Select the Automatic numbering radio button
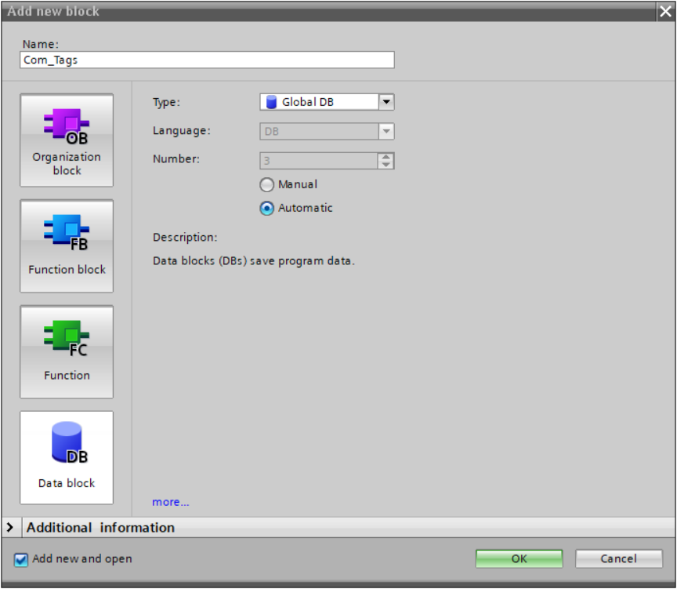 click(267, 209)
